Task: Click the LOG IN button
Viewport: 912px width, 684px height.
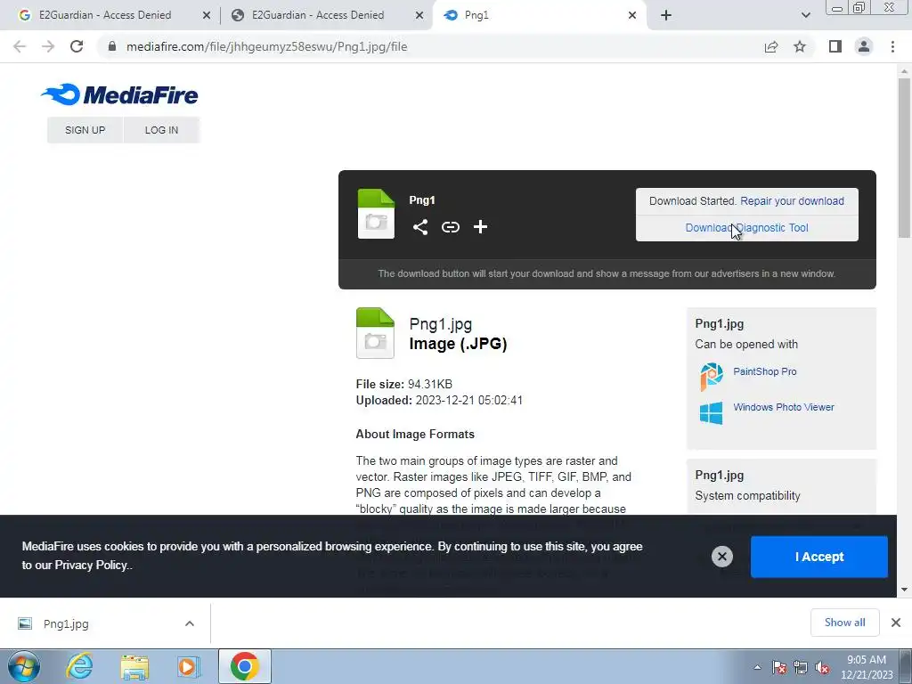Action: 162,130
